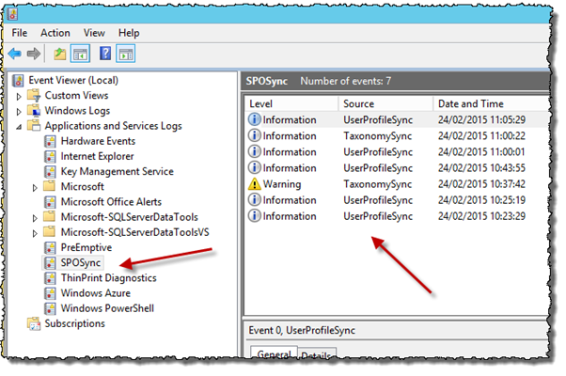Click the Event Viewer icon in title bar
Viewport: 566px width, 376px height.
(12, 14)
